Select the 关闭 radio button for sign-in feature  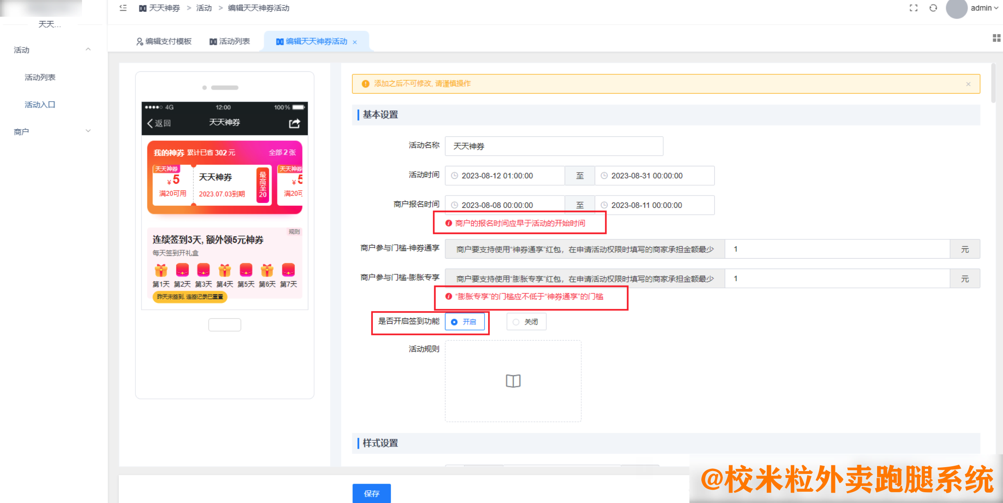click(x=516, y=321)
